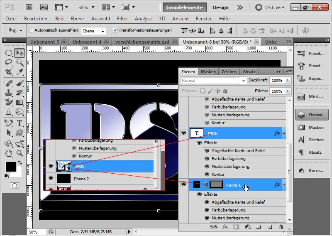
Task: Hide the Form 1 layer
Action: (x=183, y=184)
